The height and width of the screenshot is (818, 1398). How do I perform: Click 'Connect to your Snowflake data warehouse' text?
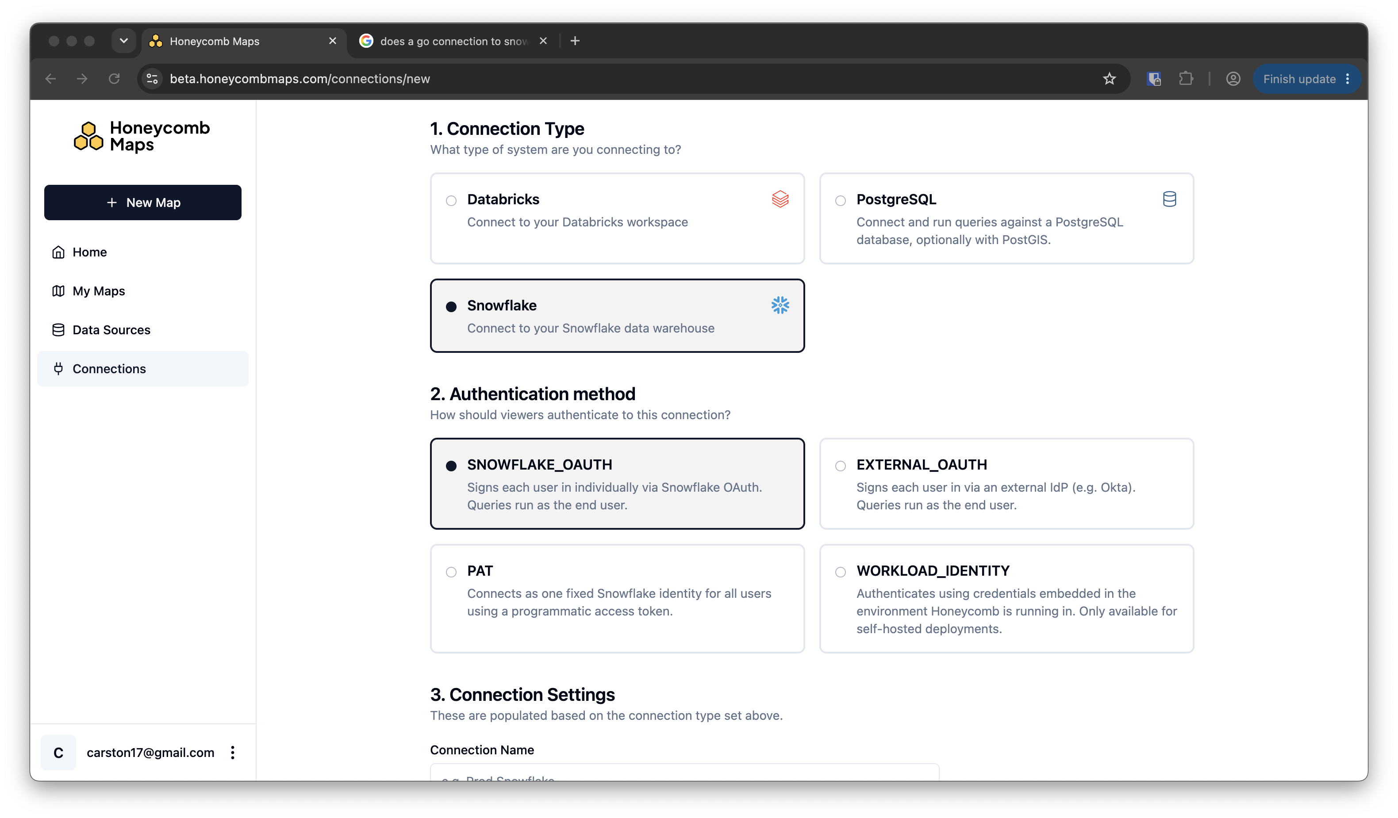(590, 328)
